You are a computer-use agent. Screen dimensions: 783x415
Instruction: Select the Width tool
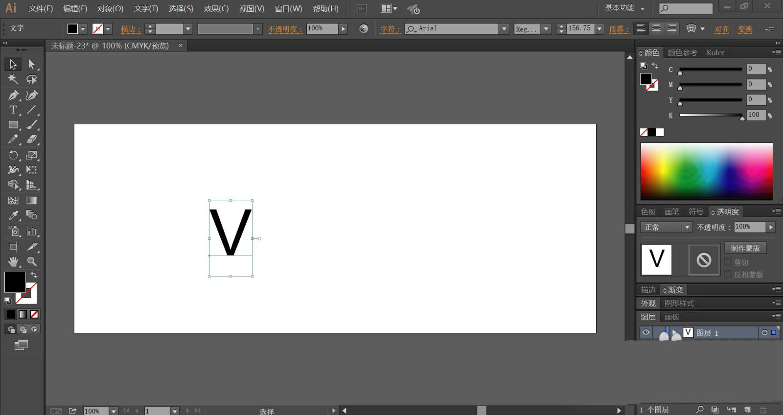click(x=13, y=170)
